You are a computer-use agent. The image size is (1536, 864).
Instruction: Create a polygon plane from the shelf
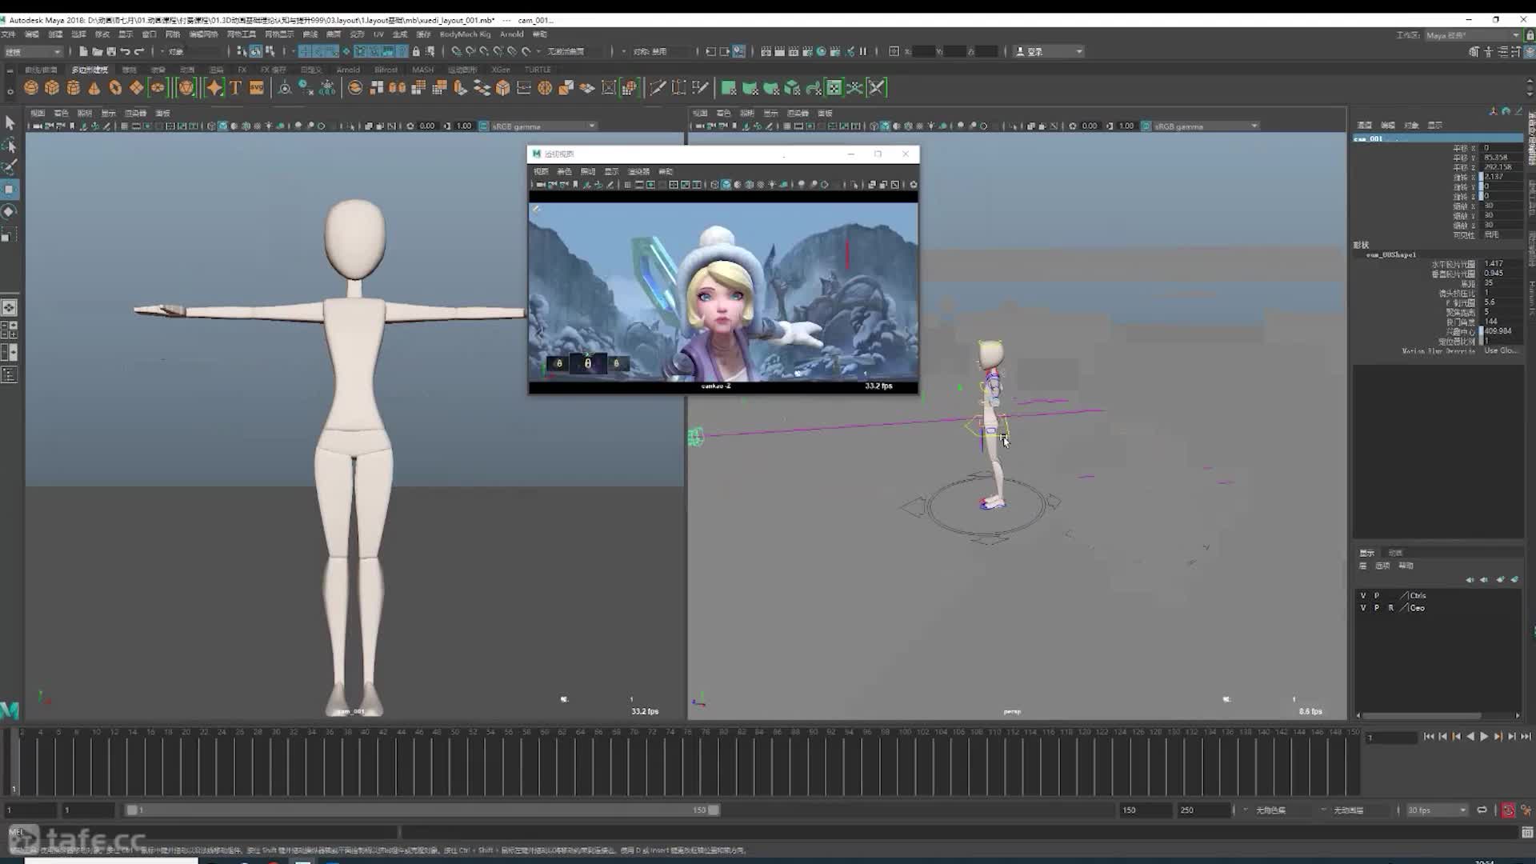(137, 88)
